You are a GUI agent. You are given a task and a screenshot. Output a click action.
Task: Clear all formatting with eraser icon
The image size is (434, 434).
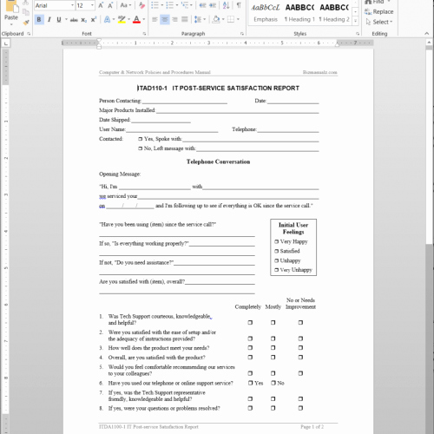pyautogui.click(x=141, y=5)
